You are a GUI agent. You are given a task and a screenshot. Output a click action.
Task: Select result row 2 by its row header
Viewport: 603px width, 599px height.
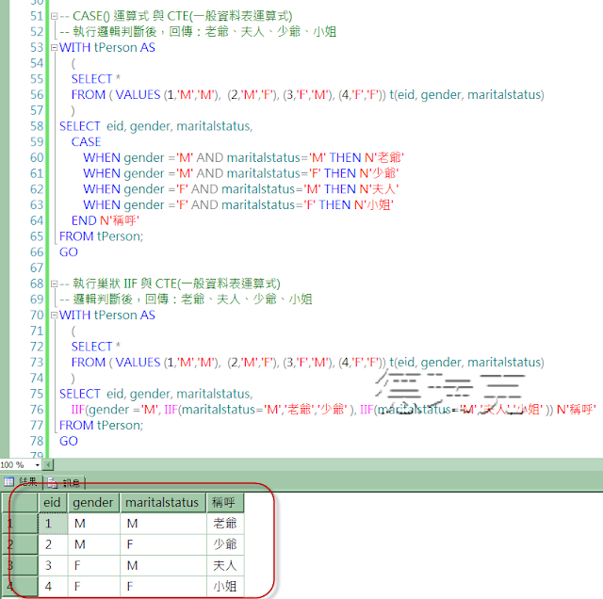coord(21,544)
